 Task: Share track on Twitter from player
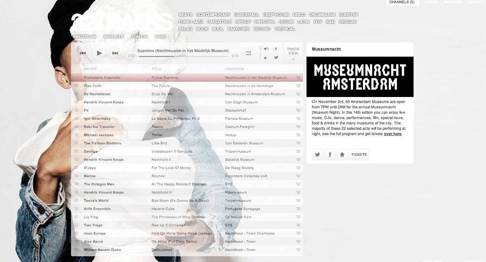[276, 57]
